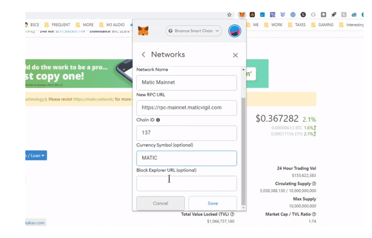Expand the Loan dropdown button
This screenshot has width=372, height=238.
[x=36, y=156]
